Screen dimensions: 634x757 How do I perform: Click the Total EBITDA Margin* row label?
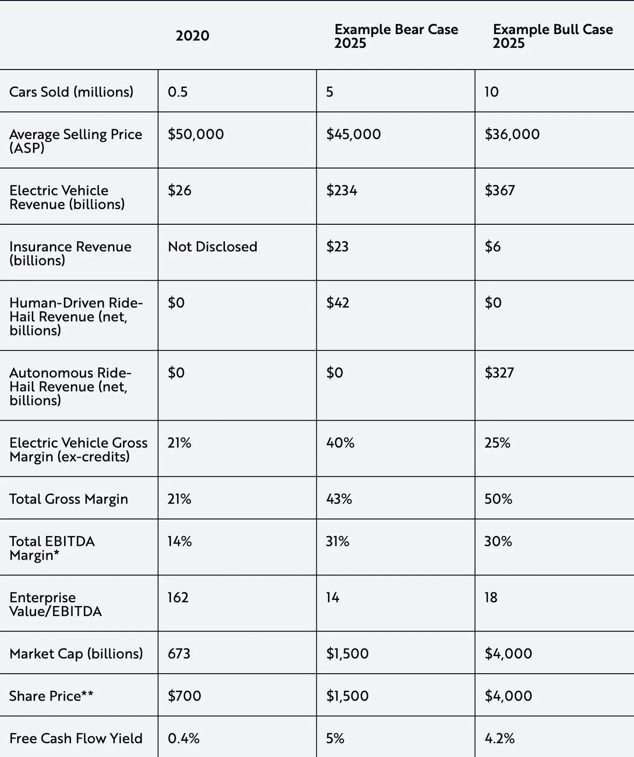pyautogui.click(x=52, y=548)
